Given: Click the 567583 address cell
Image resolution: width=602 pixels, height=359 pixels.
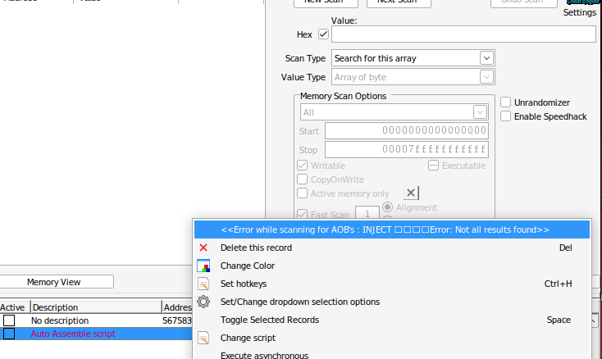Looking at the screenshot, I should pos(177,320).
